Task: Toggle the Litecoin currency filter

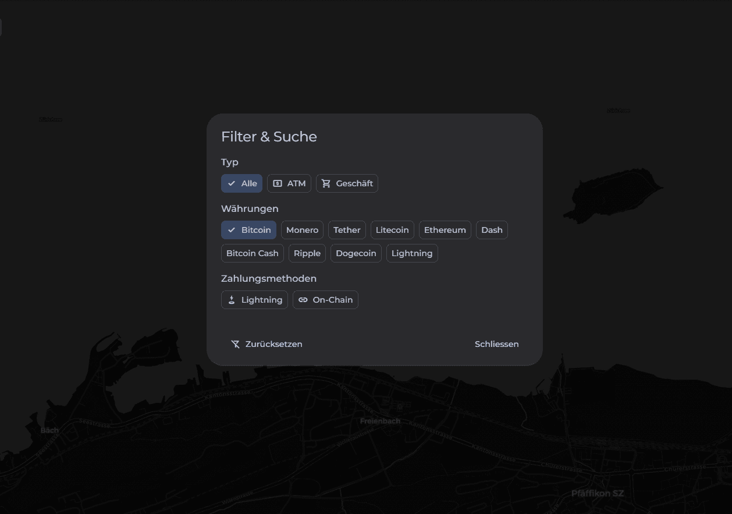Action: point(392,230)
